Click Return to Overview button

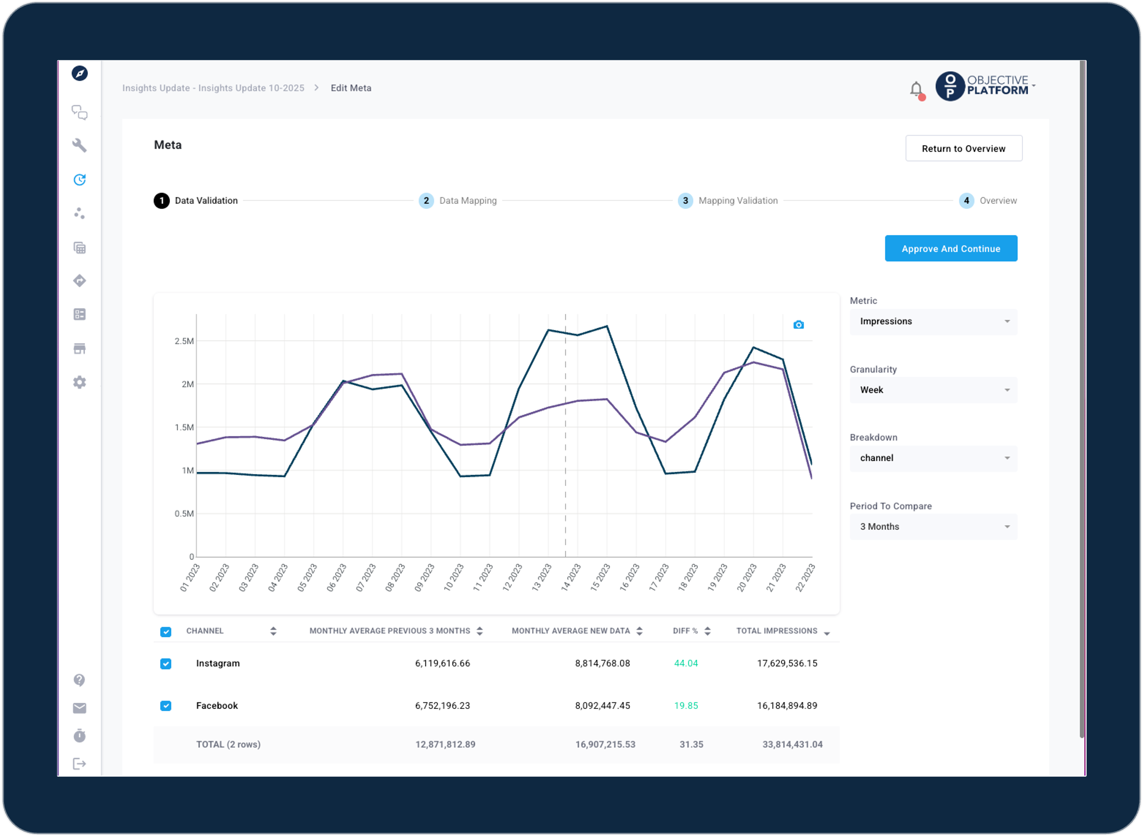coord(963,149)
